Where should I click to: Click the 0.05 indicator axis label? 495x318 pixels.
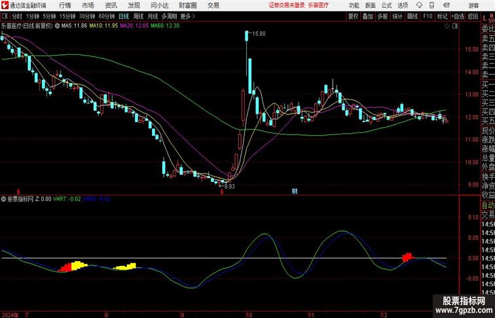pyautogui.click(x=473, y=238)
